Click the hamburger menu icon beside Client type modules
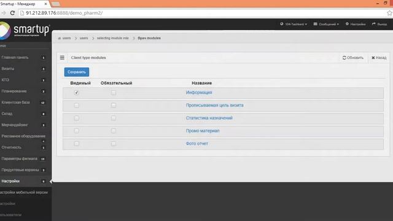The height and width of the screenshot is (221, 393). coord(62,58)
